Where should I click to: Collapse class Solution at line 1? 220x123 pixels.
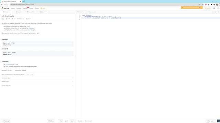[80, 15]
